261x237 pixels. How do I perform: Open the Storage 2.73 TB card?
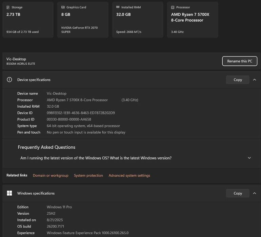(x=28, y=20)
